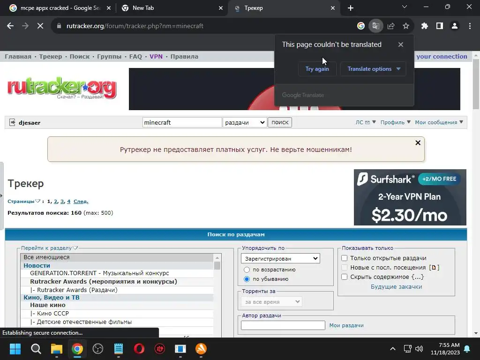This screenshot has width=480, height=360.
Task: Toggle the Chrome side panel
Action: pos(440,26)
